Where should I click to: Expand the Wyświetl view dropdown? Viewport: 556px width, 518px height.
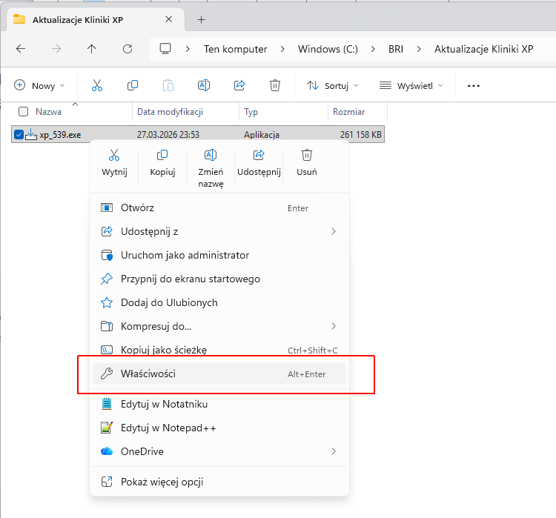pyautogui.click(x=411, y=85)
